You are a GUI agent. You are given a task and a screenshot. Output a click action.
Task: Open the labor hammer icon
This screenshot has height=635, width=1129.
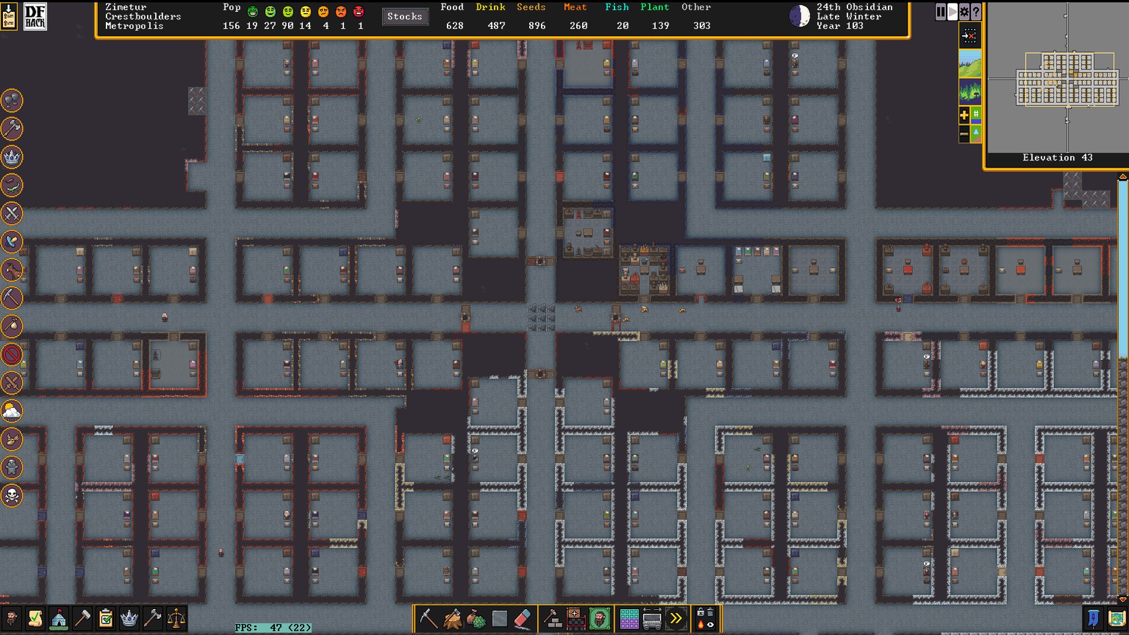pyautogui.click(x=82, y=619)
